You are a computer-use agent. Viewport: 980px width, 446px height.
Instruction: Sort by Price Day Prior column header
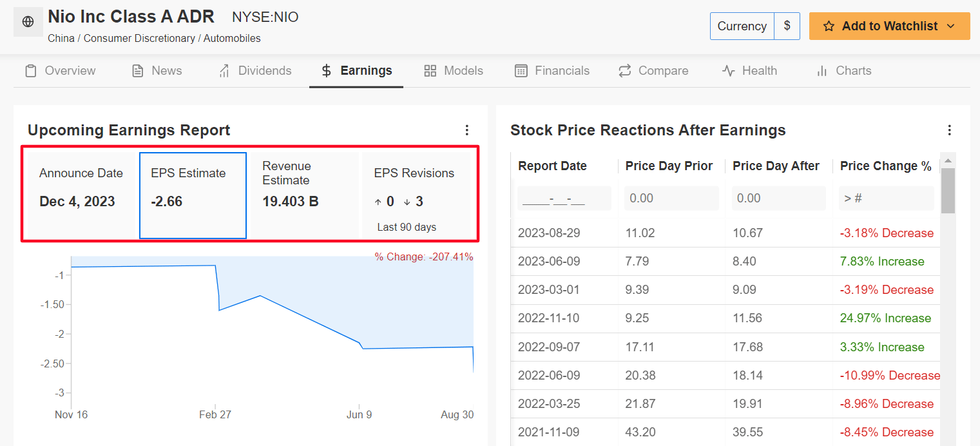[x=669, y=166]
